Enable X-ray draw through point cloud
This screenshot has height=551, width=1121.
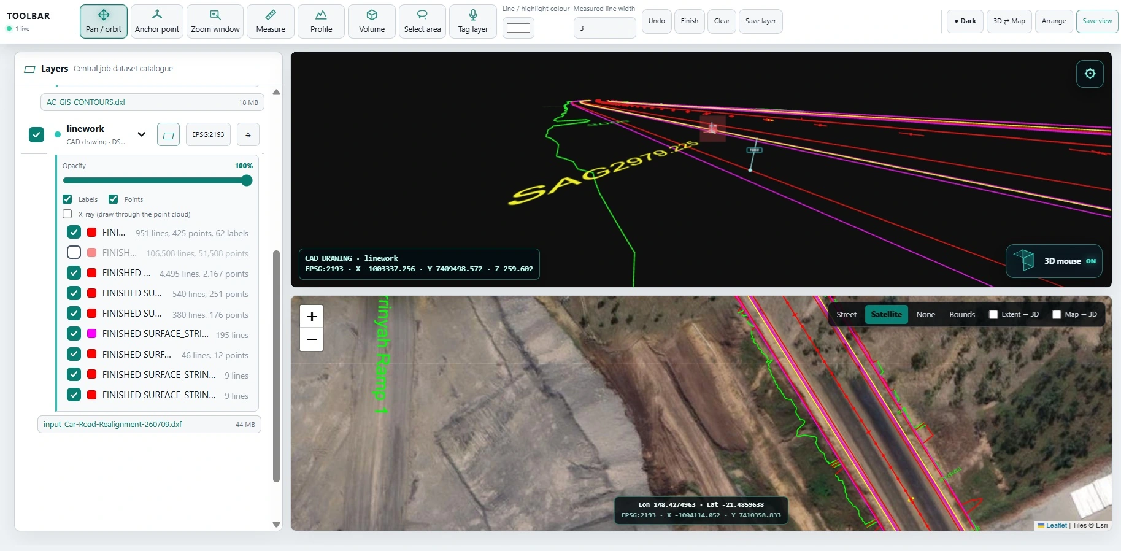click(67, 214)
